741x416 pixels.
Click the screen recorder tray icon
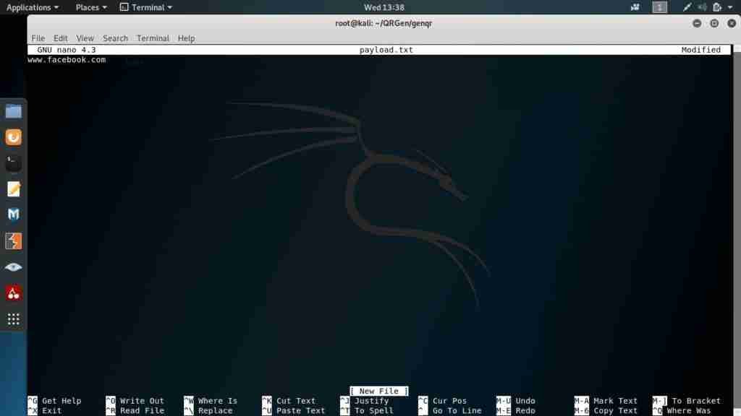pos(635,7)
